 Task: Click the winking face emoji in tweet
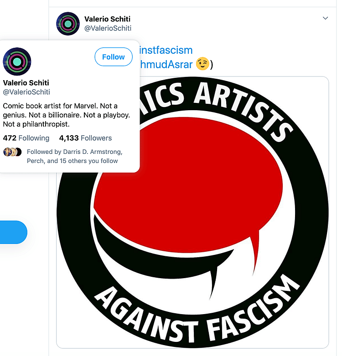202,64
